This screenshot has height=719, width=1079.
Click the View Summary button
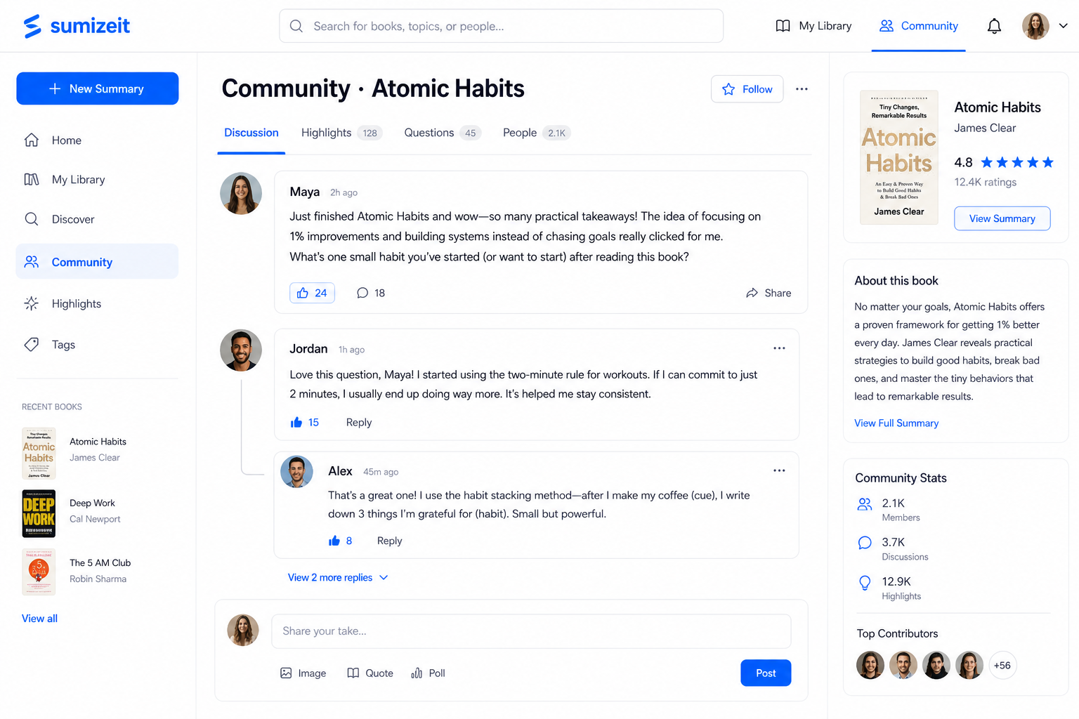[1002, 218]
